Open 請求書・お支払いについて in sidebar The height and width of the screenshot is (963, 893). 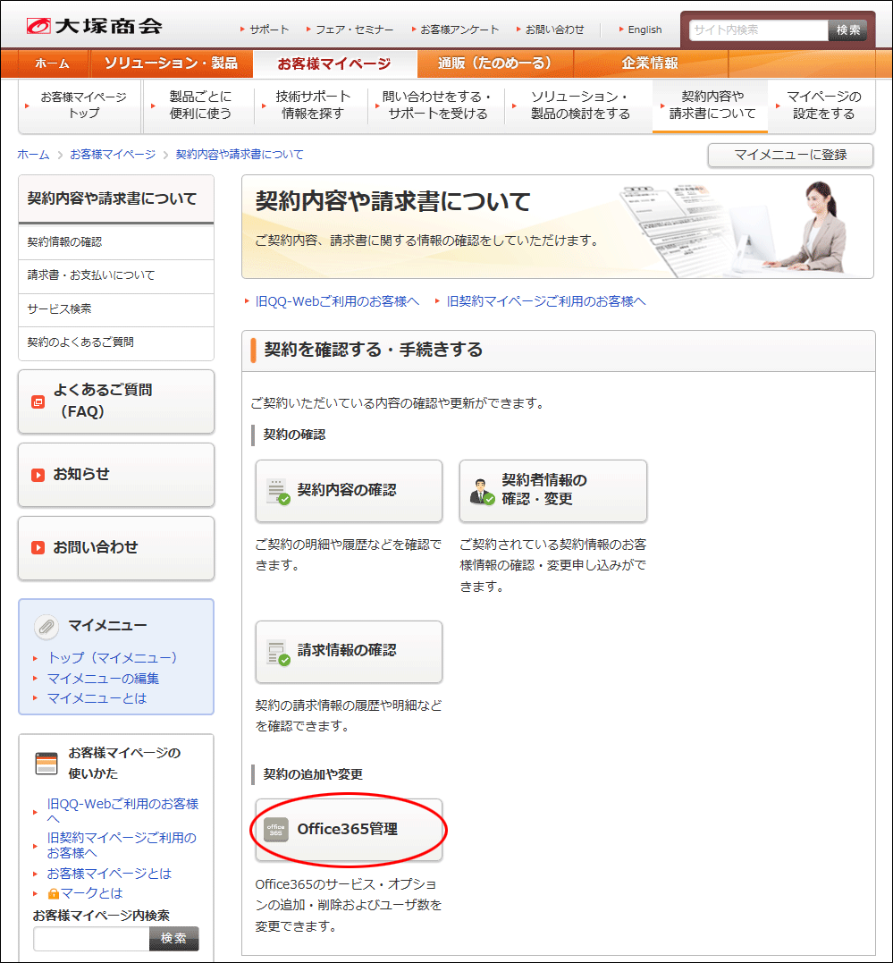tap(116, 275)
